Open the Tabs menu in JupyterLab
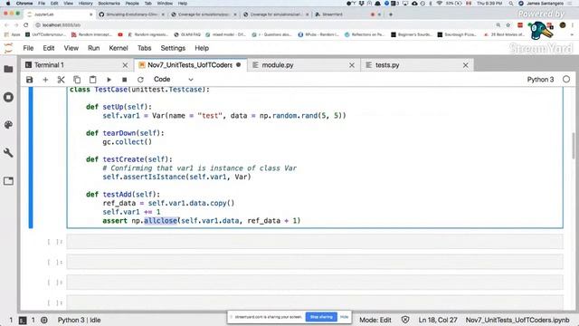This screenshot has height=326, width=579. tap(144, 48)
